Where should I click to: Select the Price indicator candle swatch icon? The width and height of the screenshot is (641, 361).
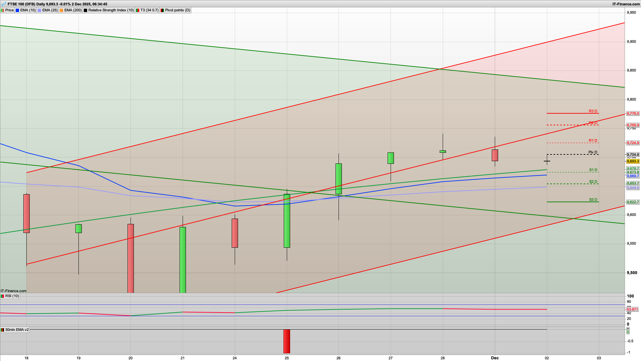click(3, 10)
